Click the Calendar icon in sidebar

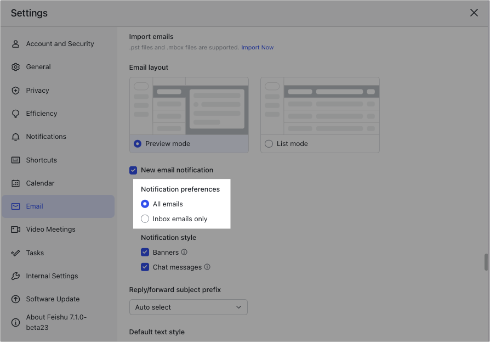[16, 183]
